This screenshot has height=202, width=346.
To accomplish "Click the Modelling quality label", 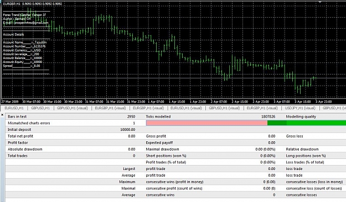I will [x=301, y=116].
